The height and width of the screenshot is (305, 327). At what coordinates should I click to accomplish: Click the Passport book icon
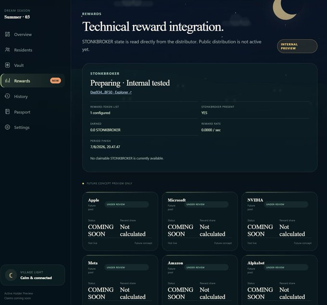[x=8, y=112]
